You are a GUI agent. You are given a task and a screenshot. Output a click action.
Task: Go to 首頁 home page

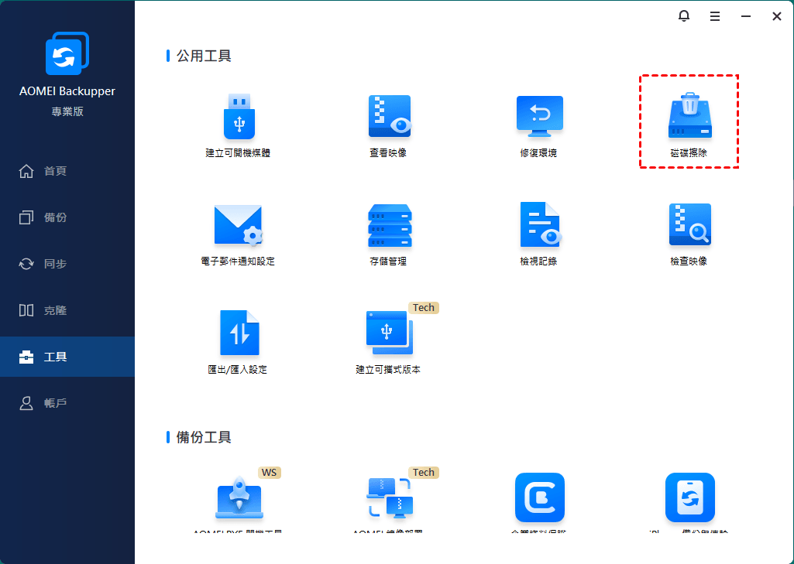(x=67, y=172)
